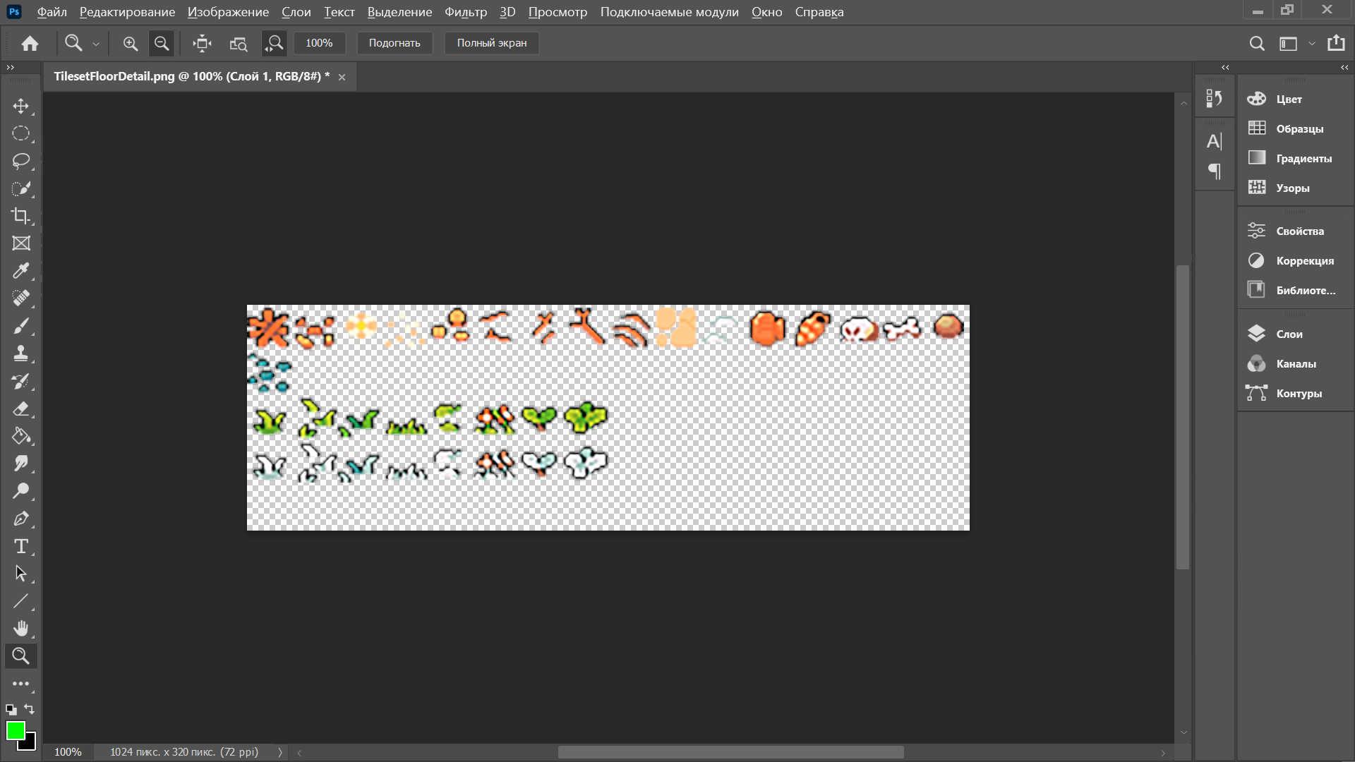Close the TilesetFloorDetail.png document tab
This screenshot has width=1355, height=762.
coord(342,77)
